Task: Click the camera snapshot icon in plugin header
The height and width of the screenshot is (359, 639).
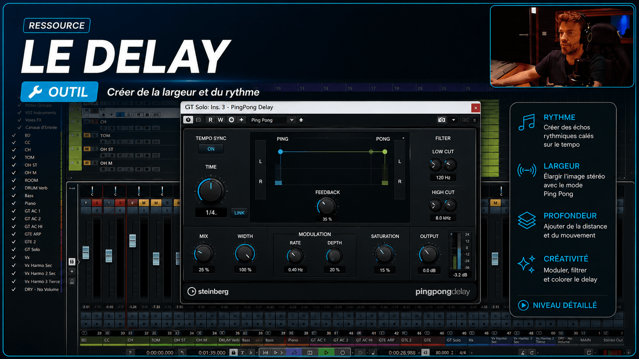Action: point(442,120)
